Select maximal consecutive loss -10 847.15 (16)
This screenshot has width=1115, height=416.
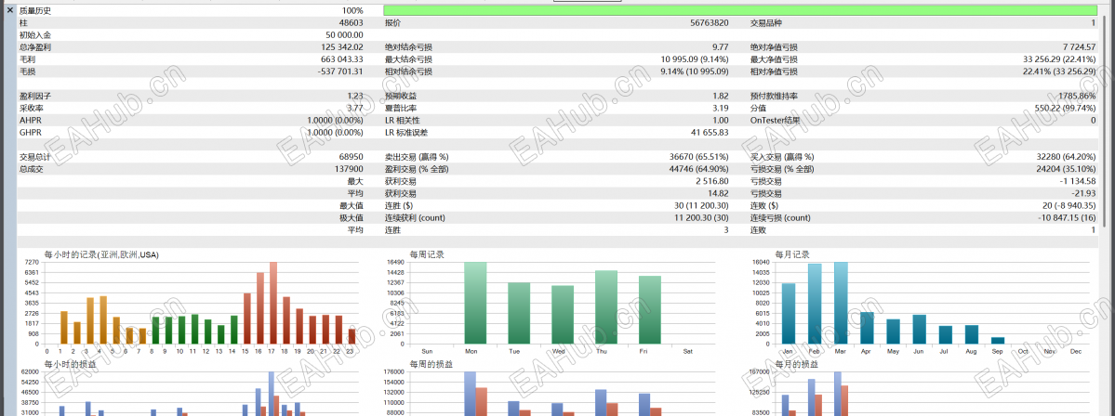pos(1067,218)
